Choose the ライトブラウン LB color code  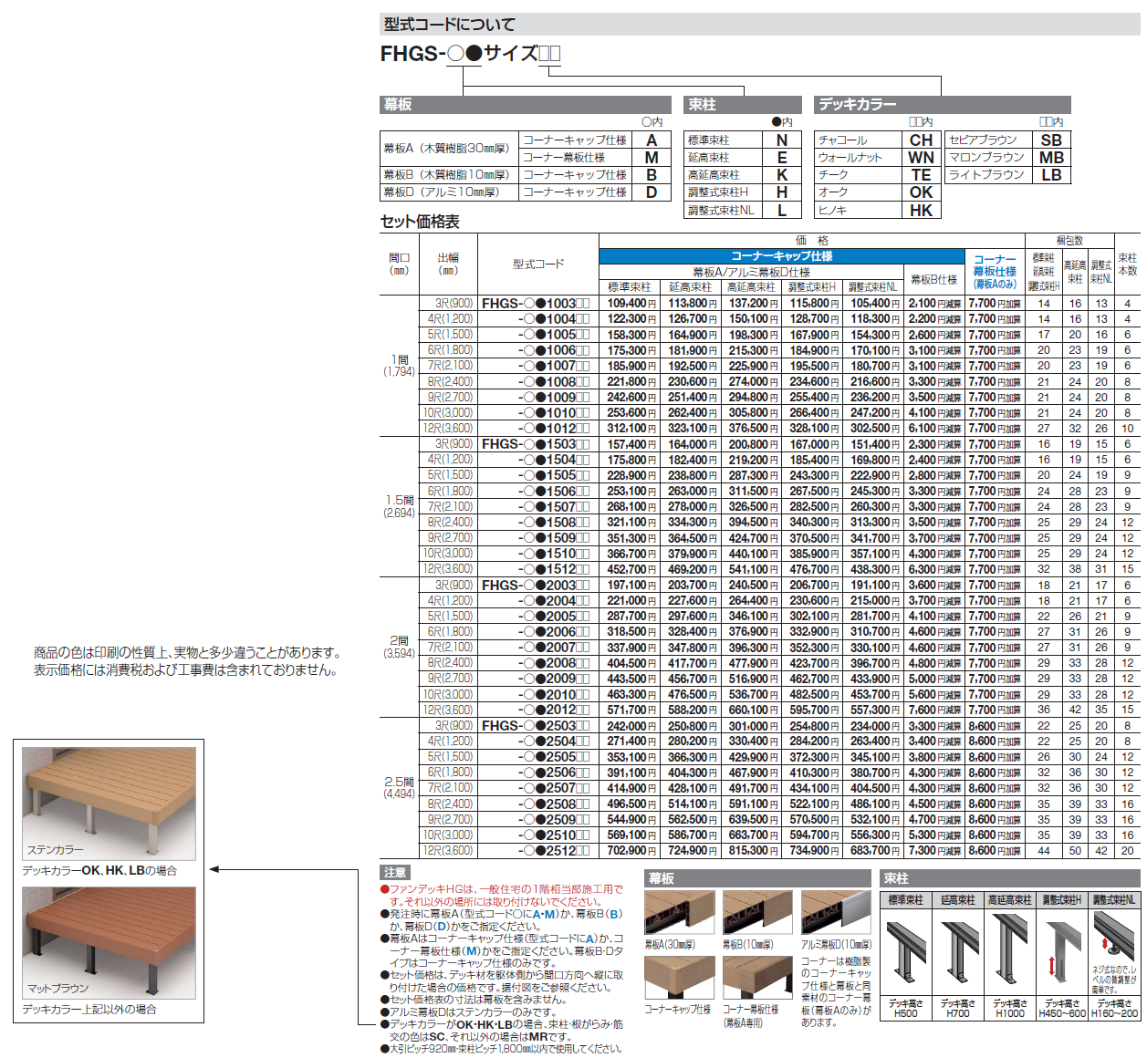coord(1051,175)
